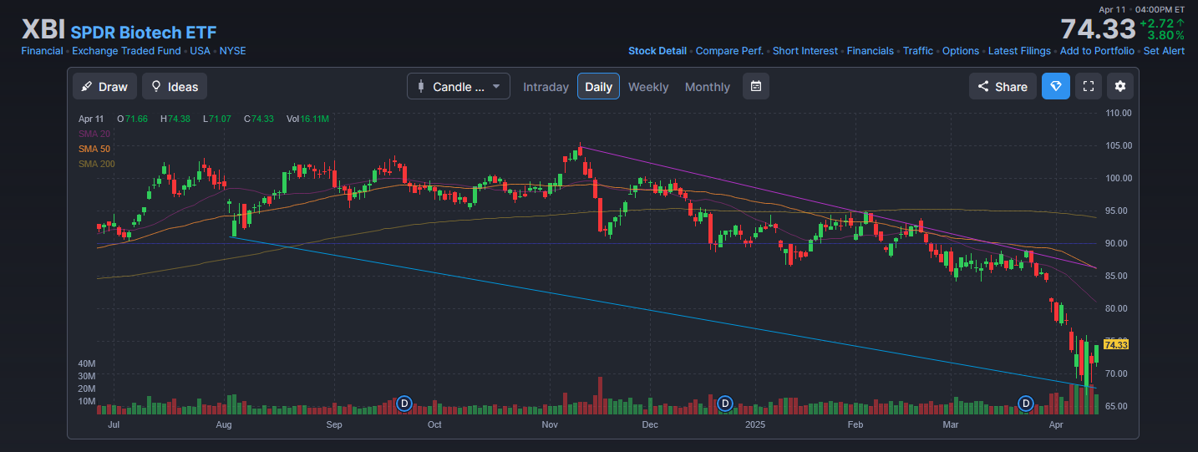Open the Short Interest link

805,51
